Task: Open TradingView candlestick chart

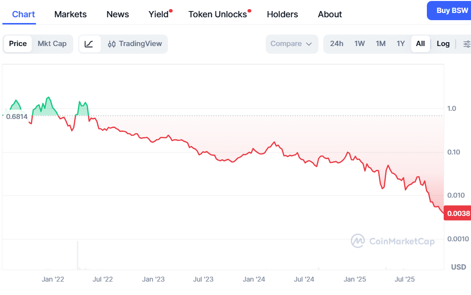Action: (x=135, y=44)
